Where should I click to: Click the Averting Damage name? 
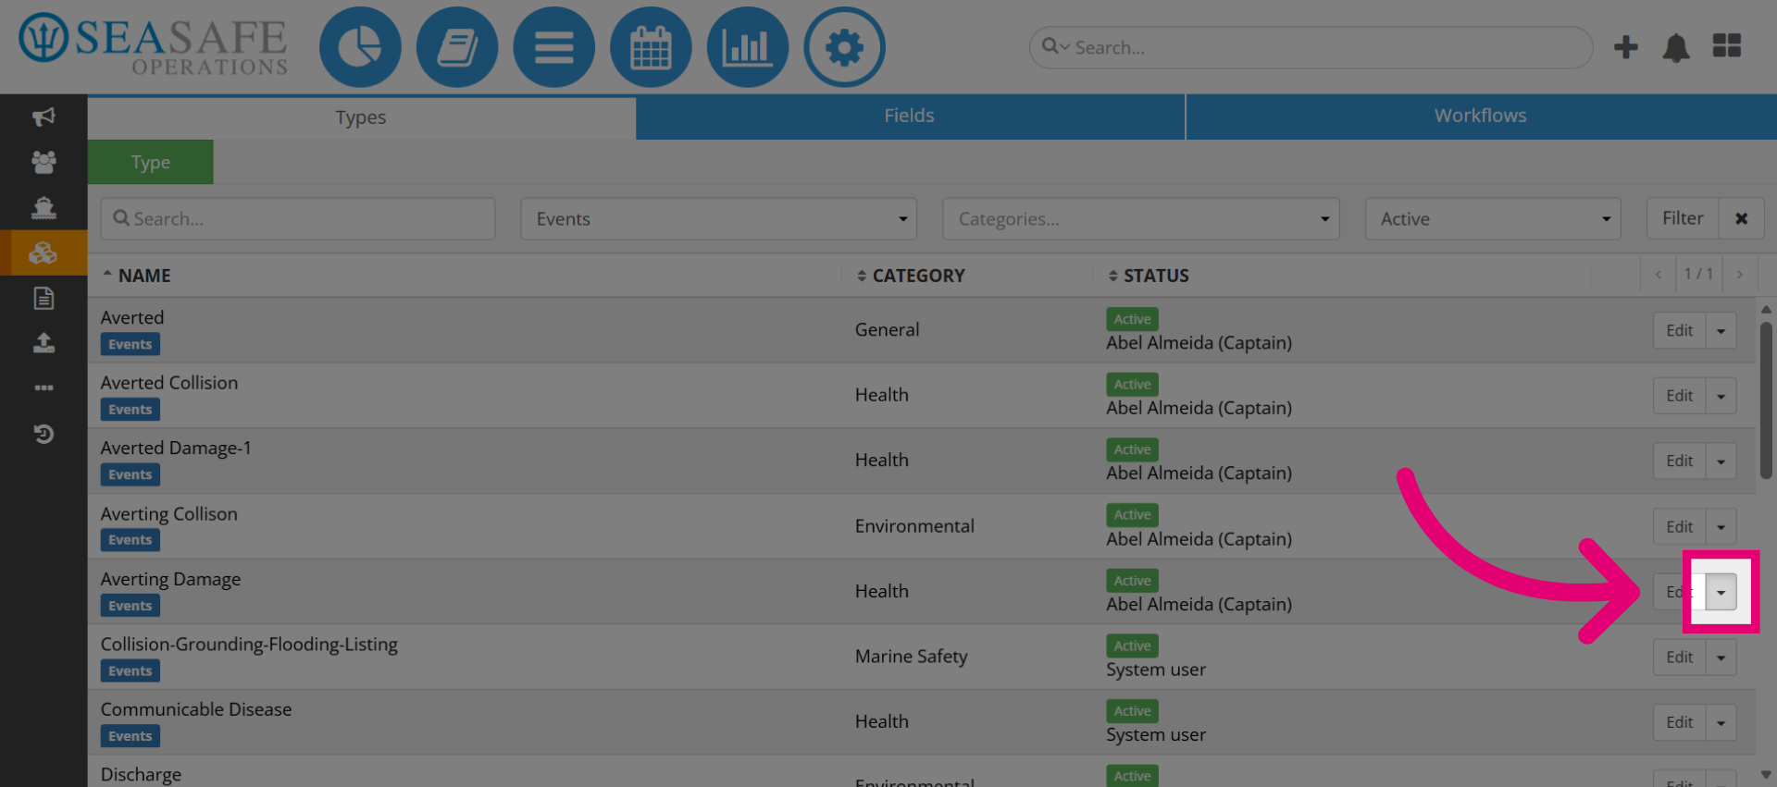(x=170, y=580)
